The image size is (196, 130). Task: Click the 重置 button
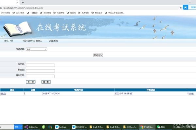46,82
